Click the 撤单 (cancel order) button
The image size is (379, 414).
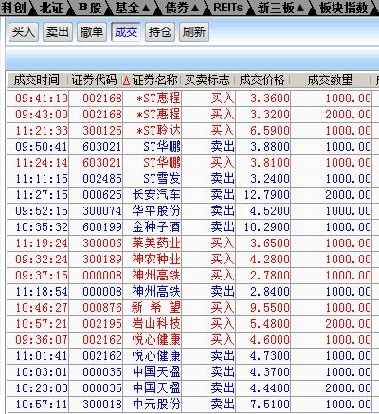coord(92,32)
